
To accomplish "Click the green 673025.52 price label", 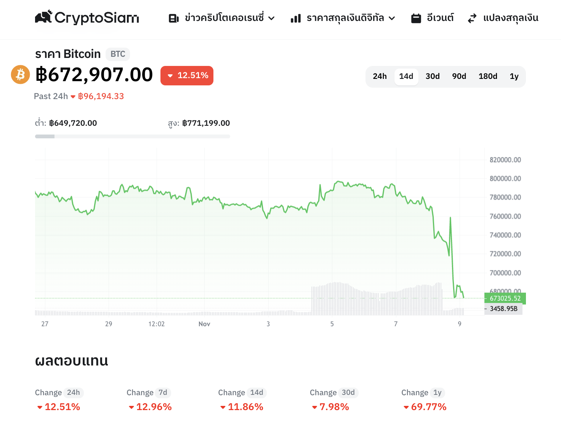I will pos(505,298).
